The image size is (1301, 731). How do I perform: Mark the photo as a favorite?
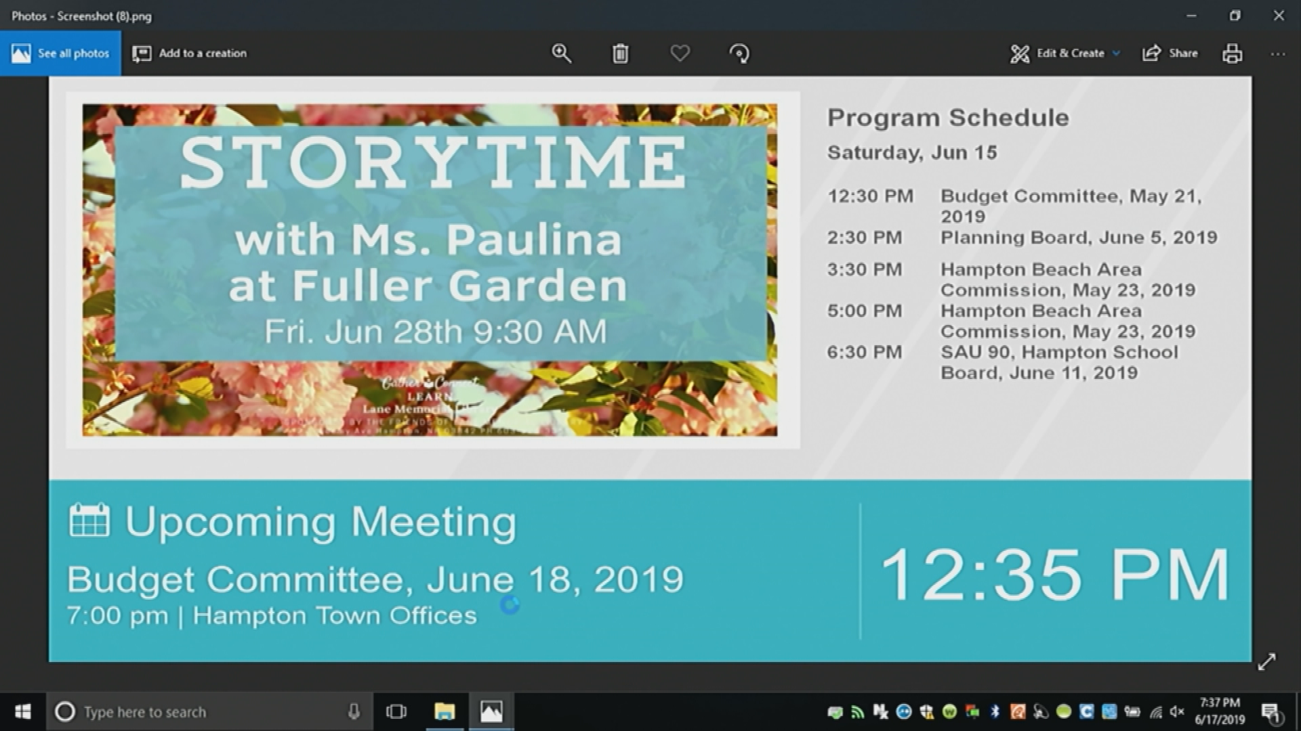pos(680,53)
